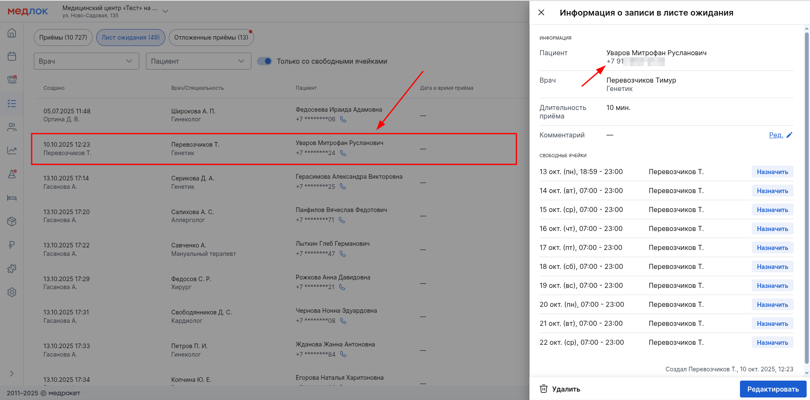Open the patients (people) sidebar icon
The image size is (810, 400).
pos(12,127)
